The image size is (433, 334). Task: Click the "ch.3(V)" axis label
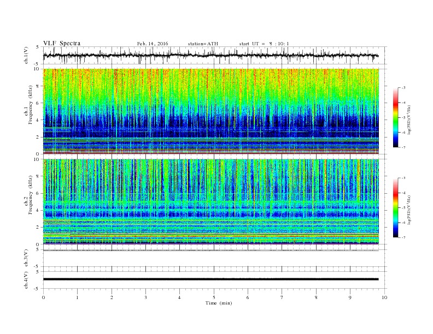[26, 258]
